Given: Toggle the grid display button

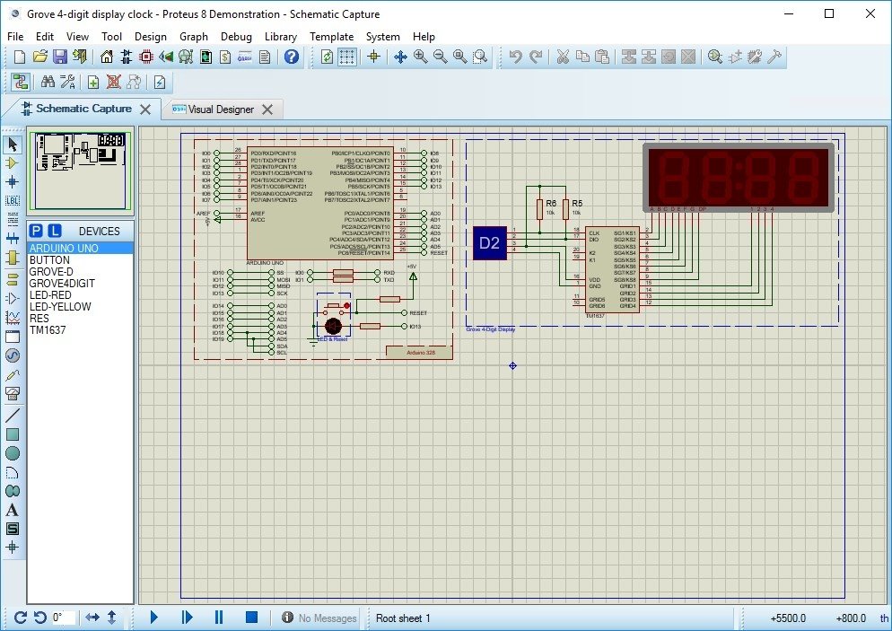Looking at the screenshot, I should click(347, 57).
